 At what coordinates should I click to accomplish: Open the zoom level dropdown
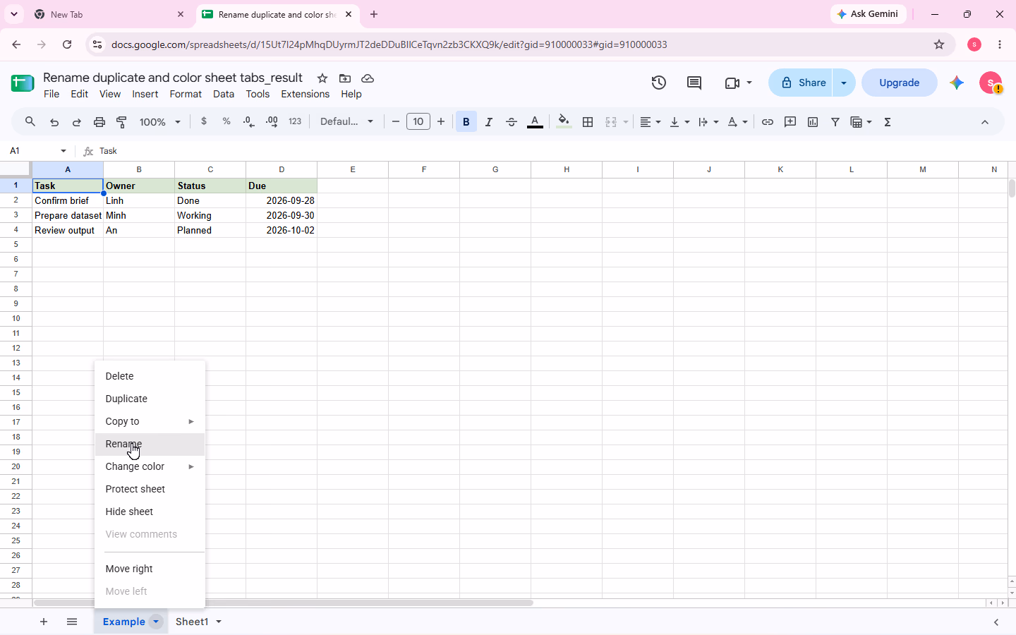pos(160,122)
